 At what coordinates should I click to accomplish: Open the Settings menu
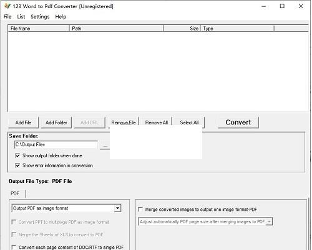40,17
